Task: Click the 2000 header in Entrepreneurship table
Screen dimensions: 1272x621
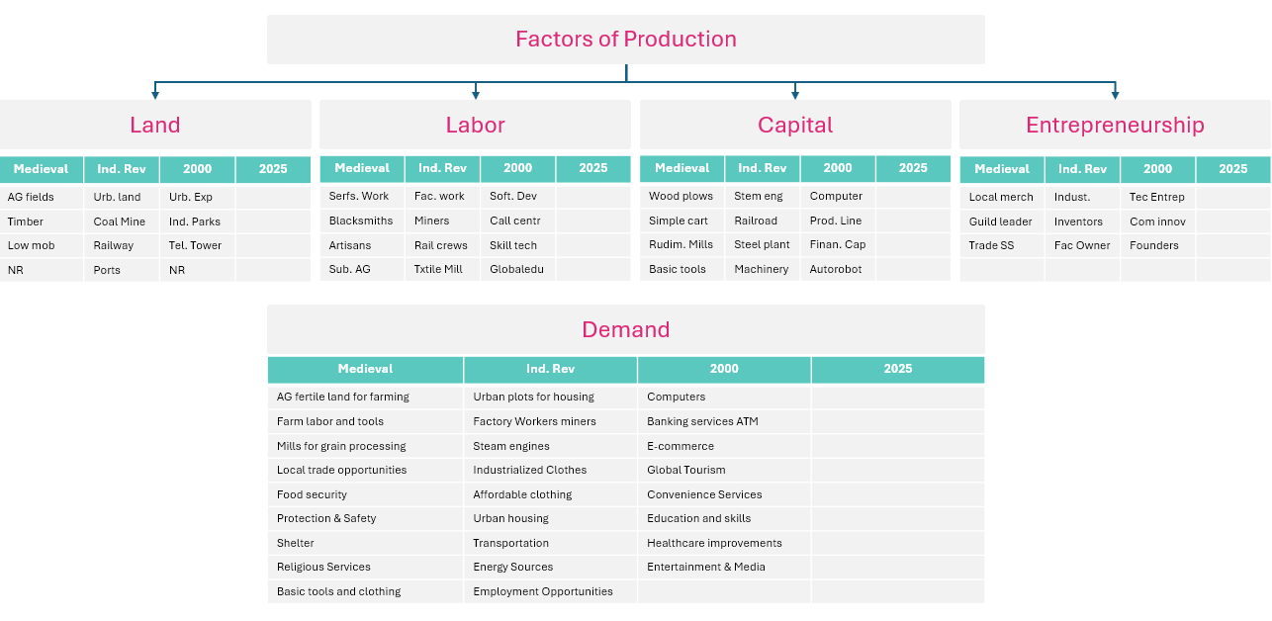Action: (1157, 169)
